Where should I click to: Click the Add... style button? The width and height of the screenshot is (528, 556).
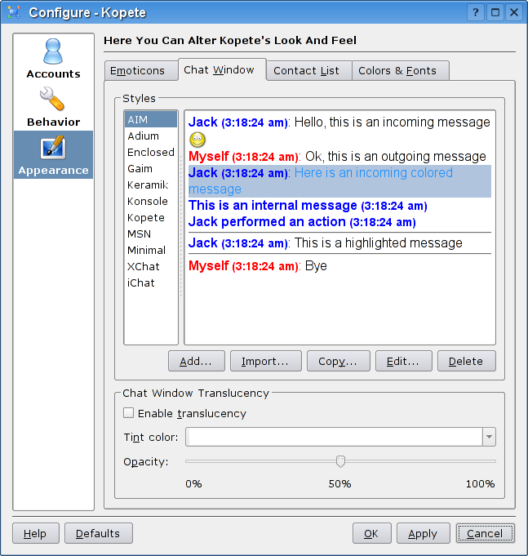click(197, 361)
